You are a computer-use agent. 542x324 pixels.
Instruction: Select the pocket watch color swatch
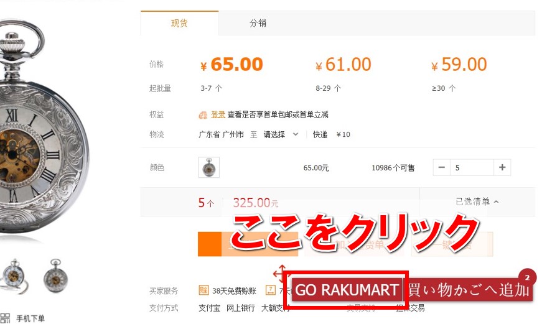pos(209,167)
